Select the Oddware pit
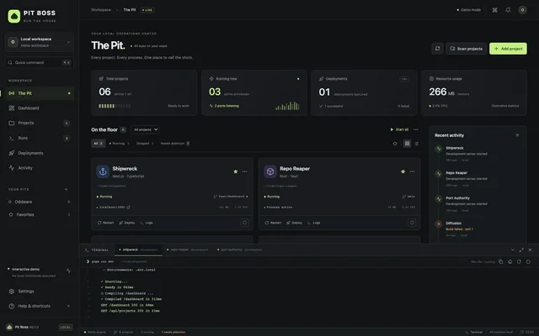This screenshot has height=336, width=539. pos(40,202)
